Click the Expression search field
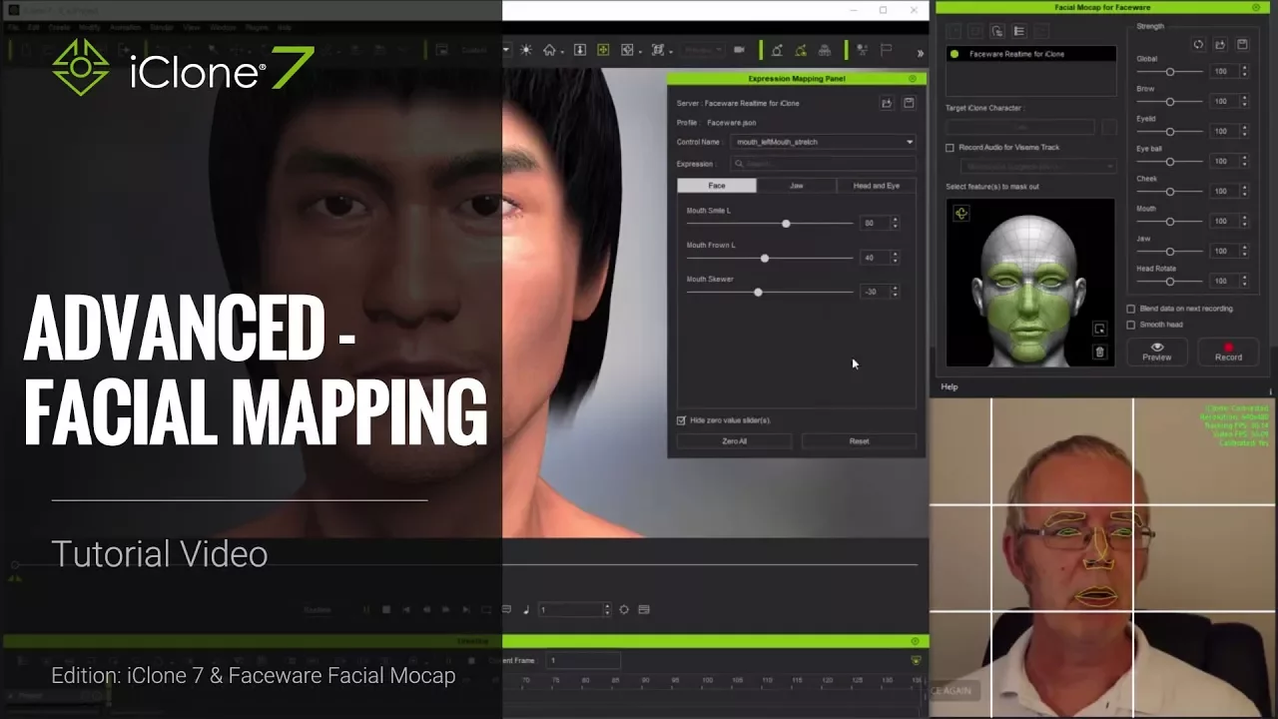This screenshot has width=1278, height=719. [824, 164]
